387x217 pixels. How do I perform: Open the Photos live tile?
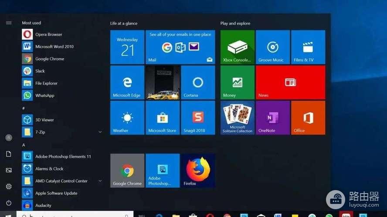coord(163,82)
